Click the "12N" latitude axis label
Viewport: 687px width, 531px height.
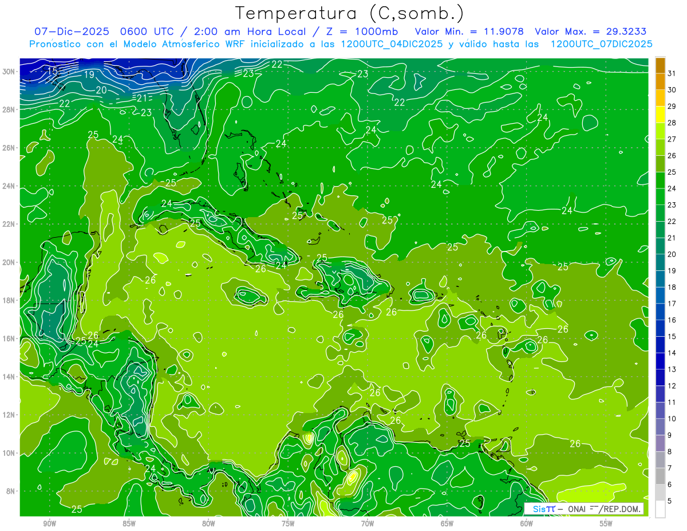[x=10, y=415]
